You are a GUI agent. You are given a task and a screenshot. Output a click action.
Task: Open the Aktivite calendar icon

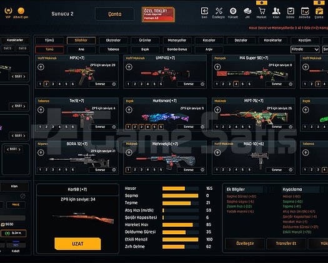(x=305, y=11)
